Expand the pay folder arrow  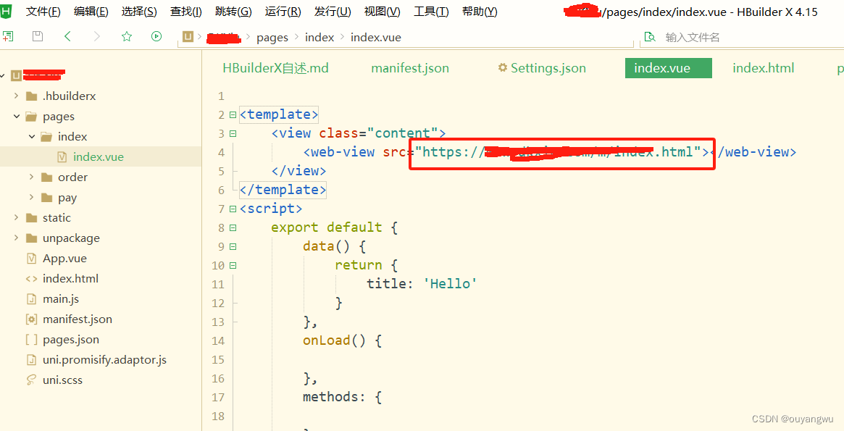click(32, 198)
